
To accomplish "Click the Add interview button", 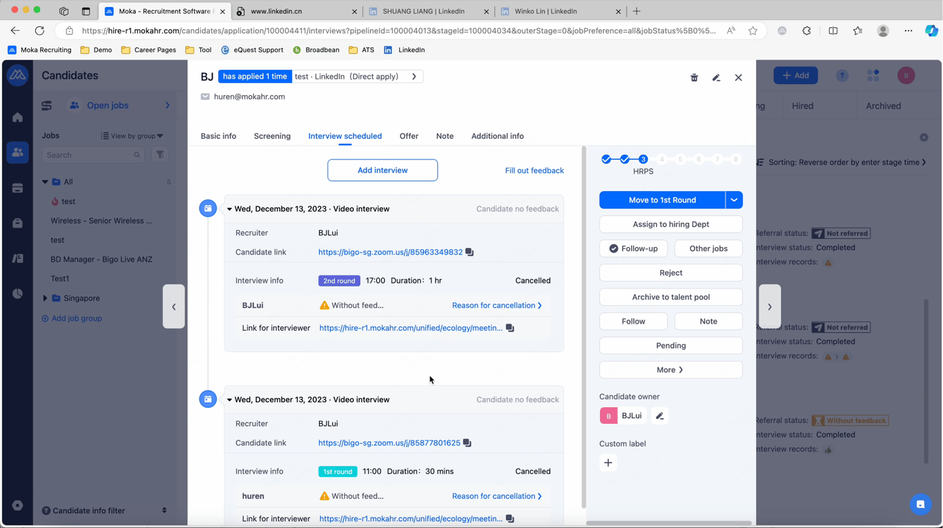I will 382,170.
